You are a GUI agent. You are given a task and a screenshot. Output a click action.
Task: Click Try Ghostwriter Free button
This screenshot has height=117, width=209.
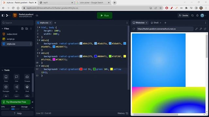(x=16, y=102)
